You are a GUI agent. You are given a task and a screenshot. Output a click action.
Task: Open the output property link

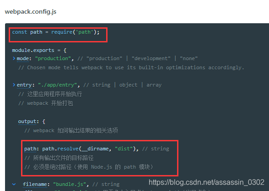(x=27, y=122)
